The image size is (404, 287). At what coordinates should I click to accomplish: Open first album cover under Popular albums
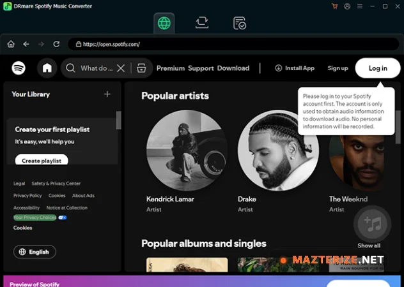[187, 265]
